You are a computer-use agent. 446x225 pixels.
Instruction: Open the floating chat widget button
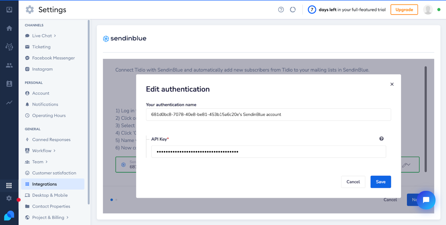(x=426, y=200)
